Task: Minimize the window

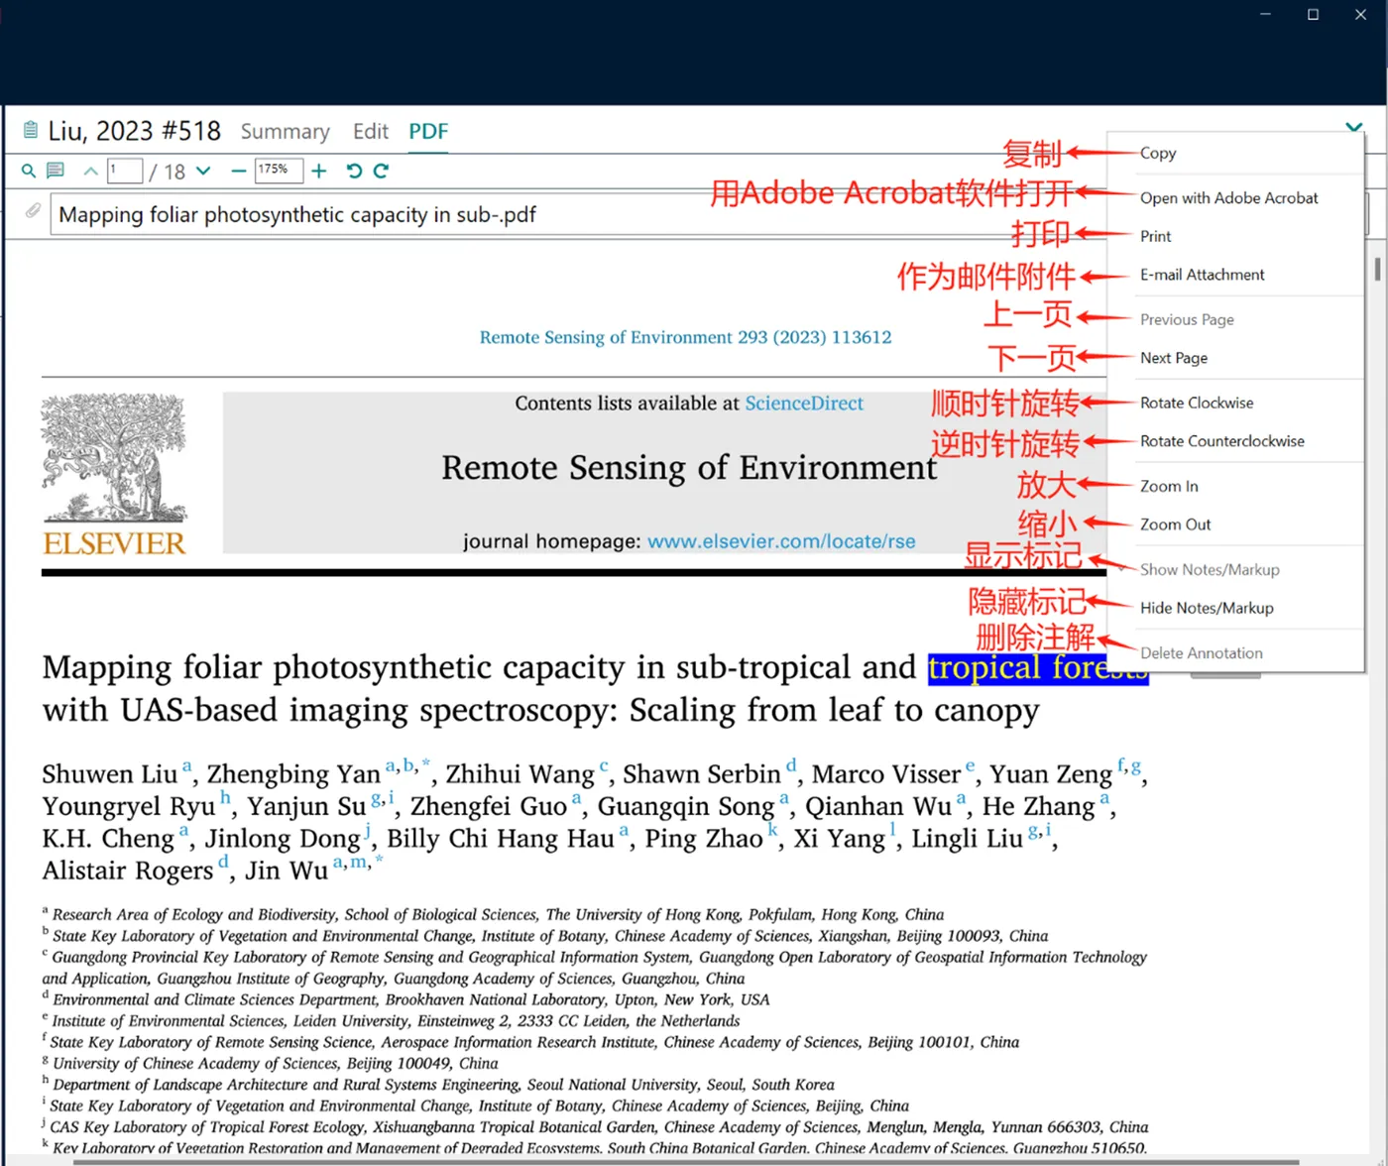Action: coord(1265,14)
